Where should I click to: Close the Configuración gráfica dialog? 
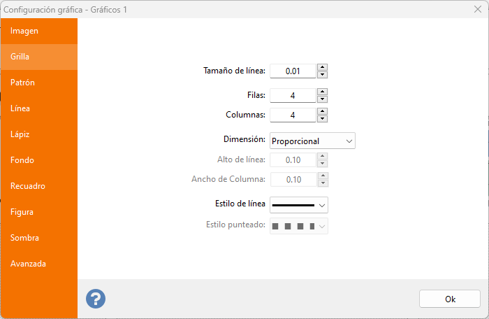(479, 10)
